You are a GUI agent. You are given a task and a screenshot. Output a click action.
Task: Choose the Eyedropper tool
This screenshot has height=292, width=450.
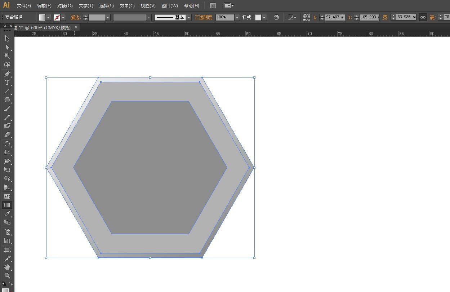click(x=7, y=214)
